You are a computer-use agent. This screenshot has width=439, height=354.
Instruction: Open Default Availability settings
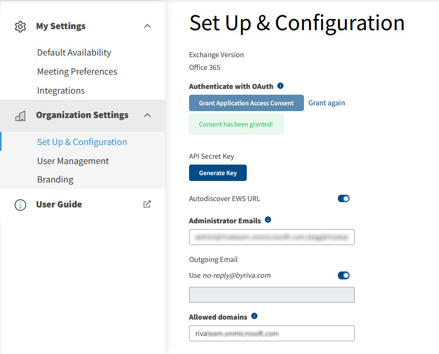(x=74, y=52)
